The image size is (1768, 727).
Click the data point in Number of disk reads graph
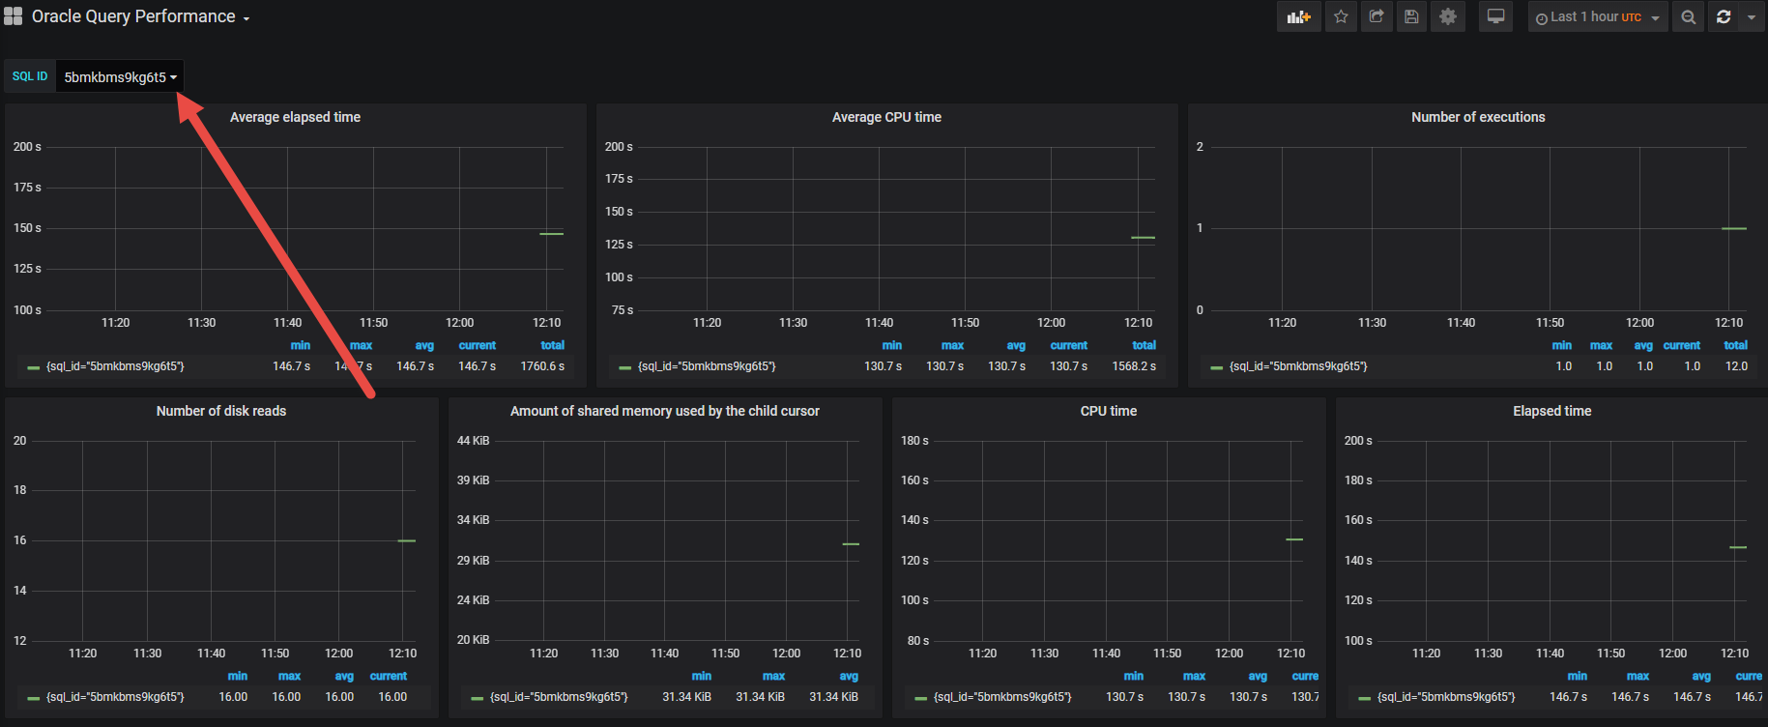pyautogui.click(x=406, y=540)
